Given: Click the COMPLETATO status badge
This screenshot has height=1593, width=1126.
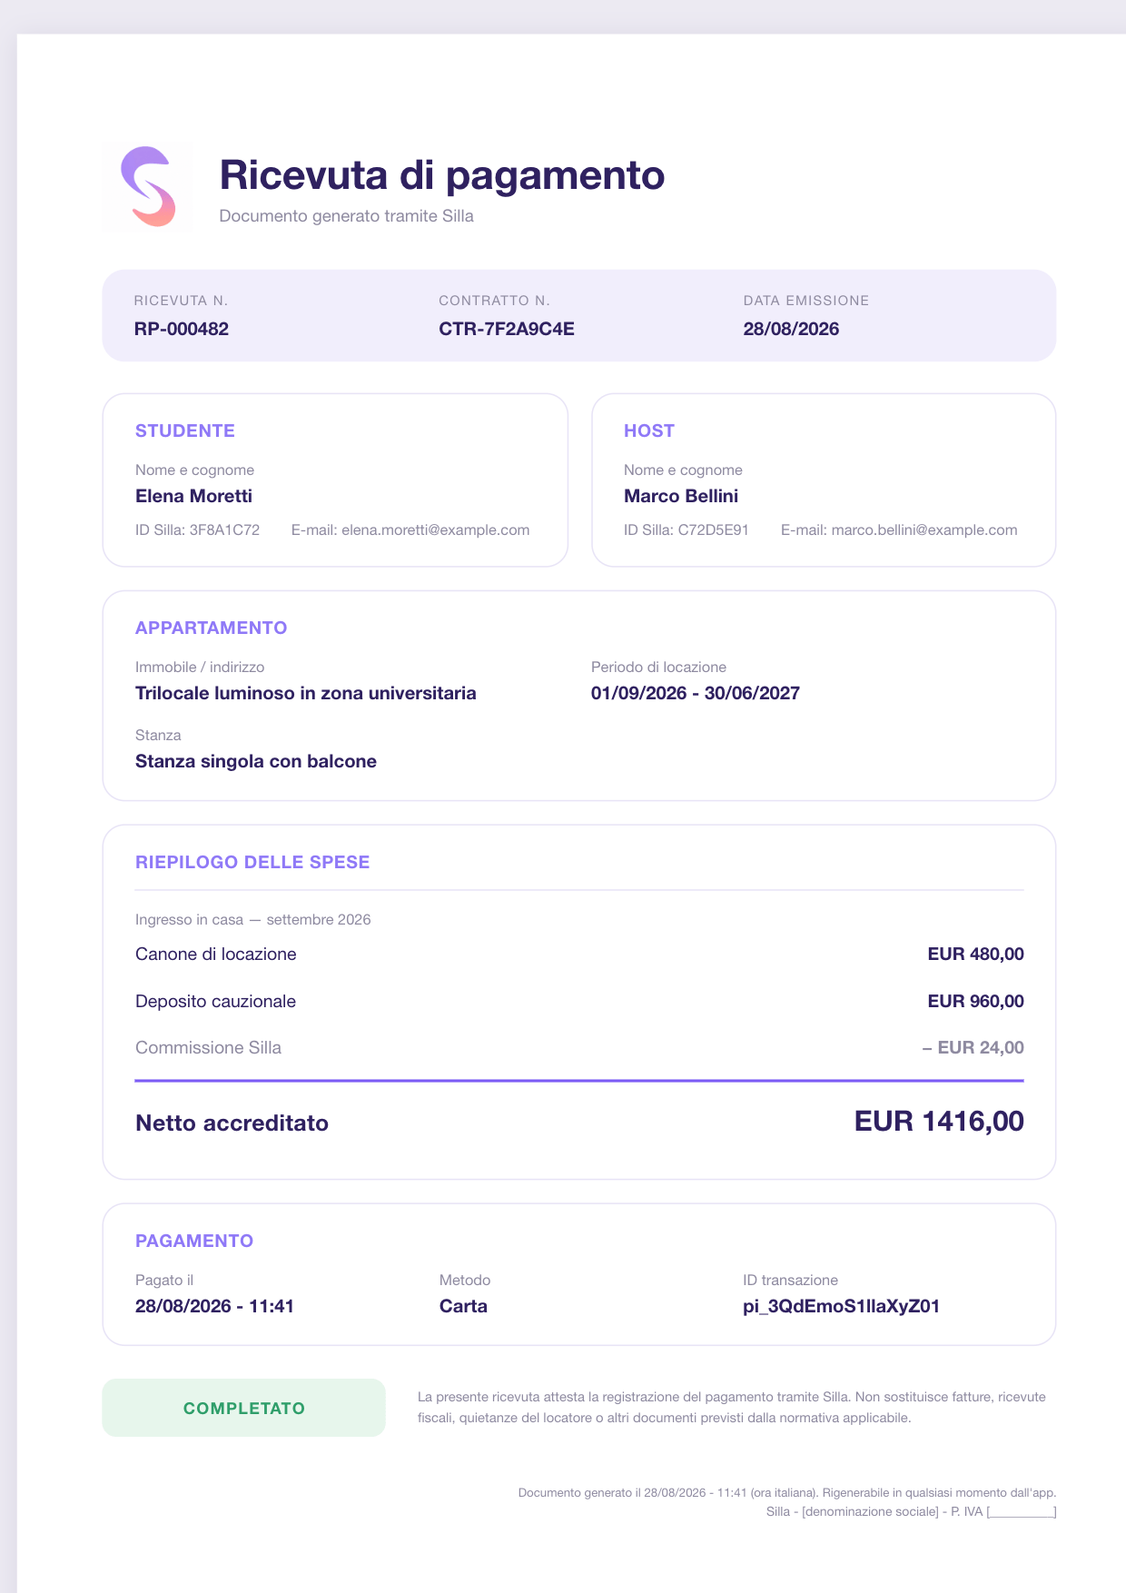Looking at the screenshot, I should click(x=243, y=1408).
